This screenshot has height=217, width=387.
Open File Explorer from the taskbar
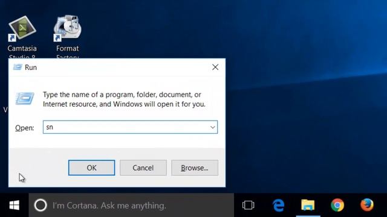pos(308,205)
